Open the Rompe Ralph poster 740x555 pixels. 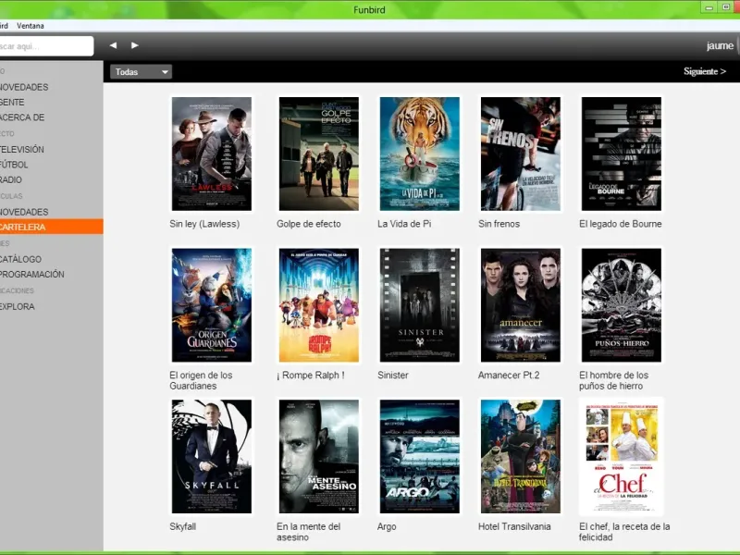point(318,305)
